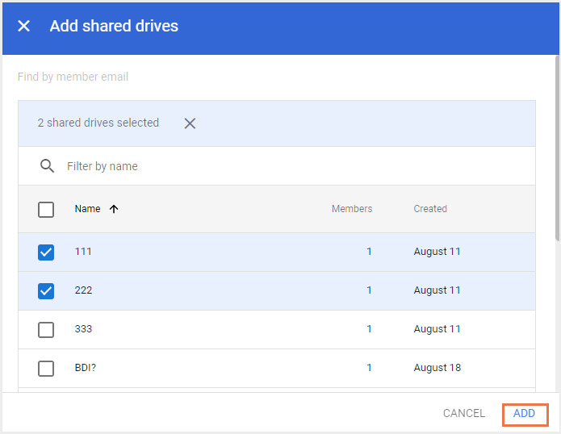
Task: Uncheck the 222 shared drive
Action: coord(46,291)
